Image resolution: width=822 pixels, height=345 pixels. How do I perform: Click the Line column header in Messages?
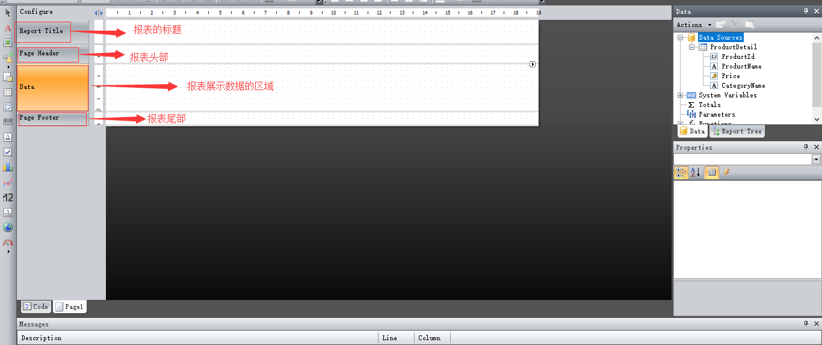point(396,338)
